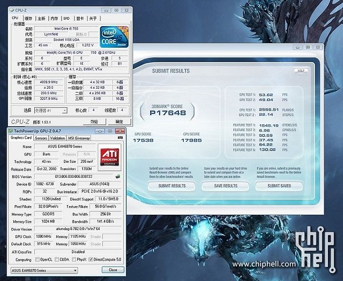
Task: Click the 确定 button in CPU-Z
Action: pyautogui.click(x=119, y=121)
